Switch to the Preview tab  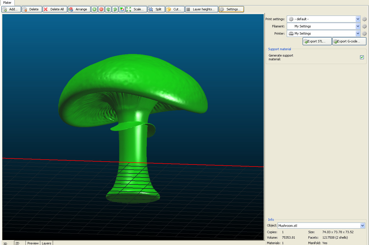33,243
